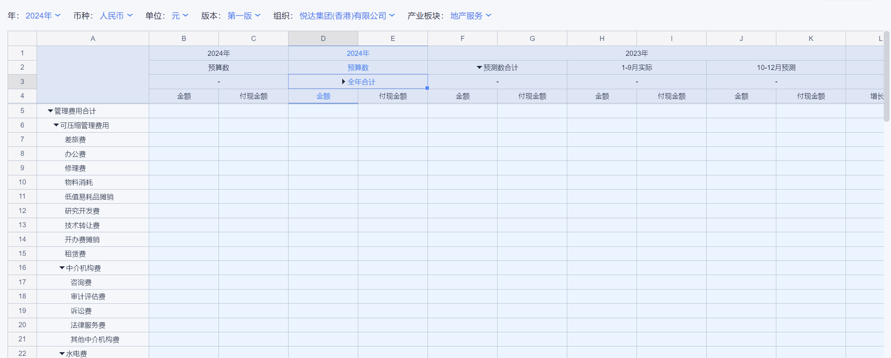Image resolution: width=891 pixels, height=358 pixels.
Task: Open the 年 2024年 dropdown
Action: coord(43,16)
